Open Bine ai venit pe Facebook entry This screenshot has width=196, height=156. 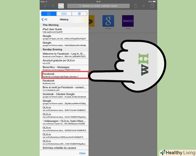[64, 88]
